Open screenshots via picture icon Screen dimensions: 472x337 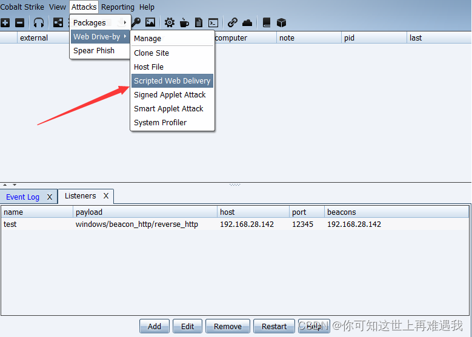point(150,22)
